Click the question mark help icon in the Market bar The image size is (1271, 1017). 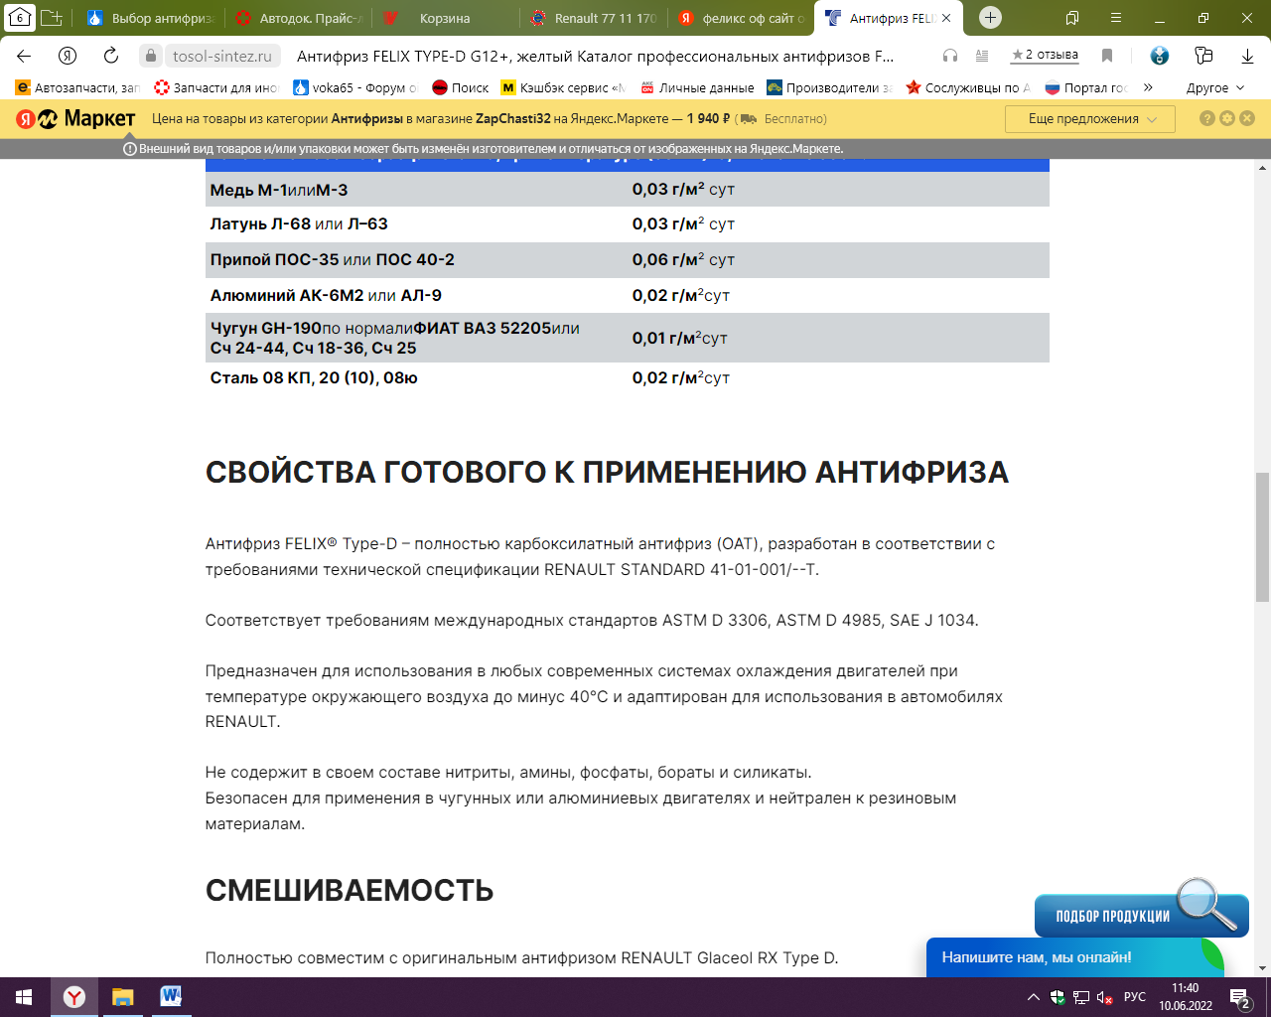tap(1207, 118)
